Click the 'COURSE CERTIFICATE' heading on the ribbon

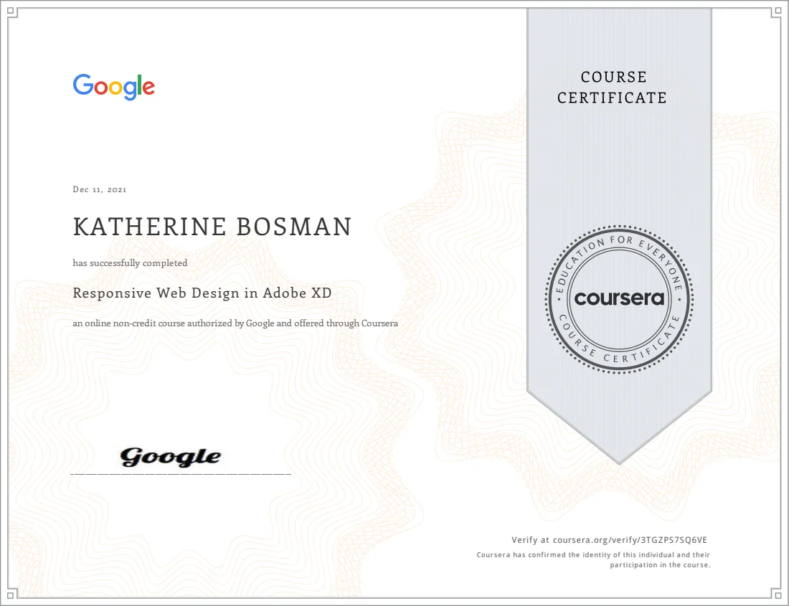coord(613,87)
